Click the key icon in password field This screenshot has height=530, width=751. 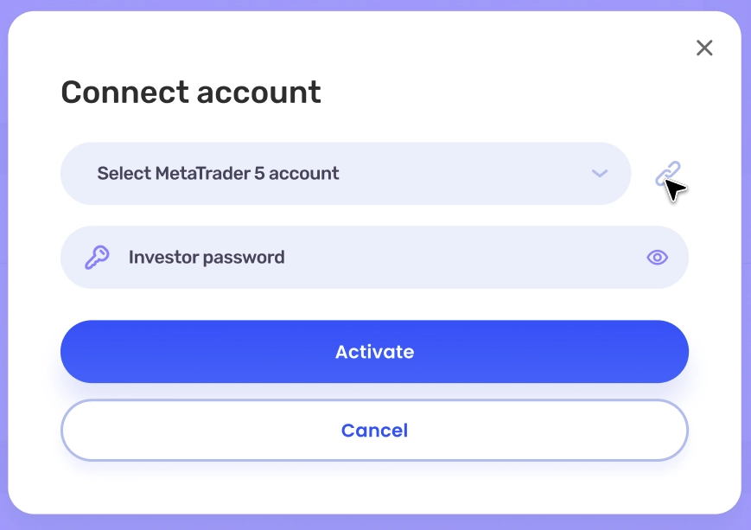(97, 257)
